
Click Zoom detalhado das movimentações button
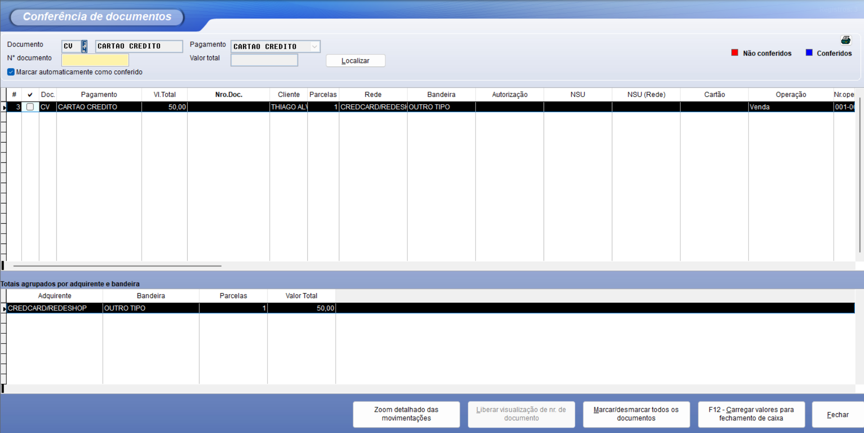point(406,414)
